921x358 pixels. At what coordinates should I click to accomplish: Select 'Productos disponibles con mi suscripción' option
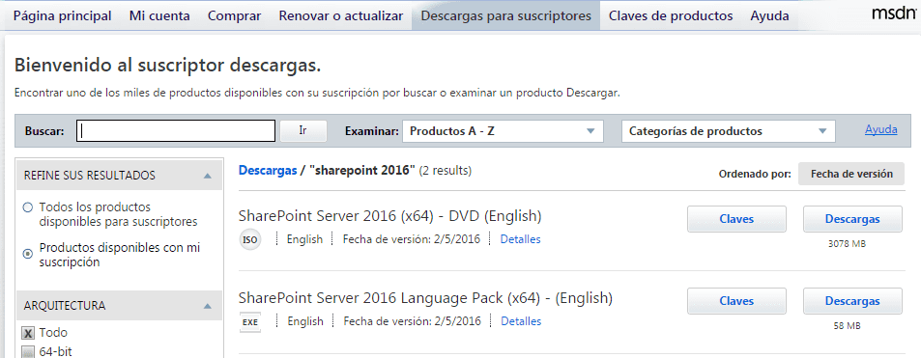point(27,254)
